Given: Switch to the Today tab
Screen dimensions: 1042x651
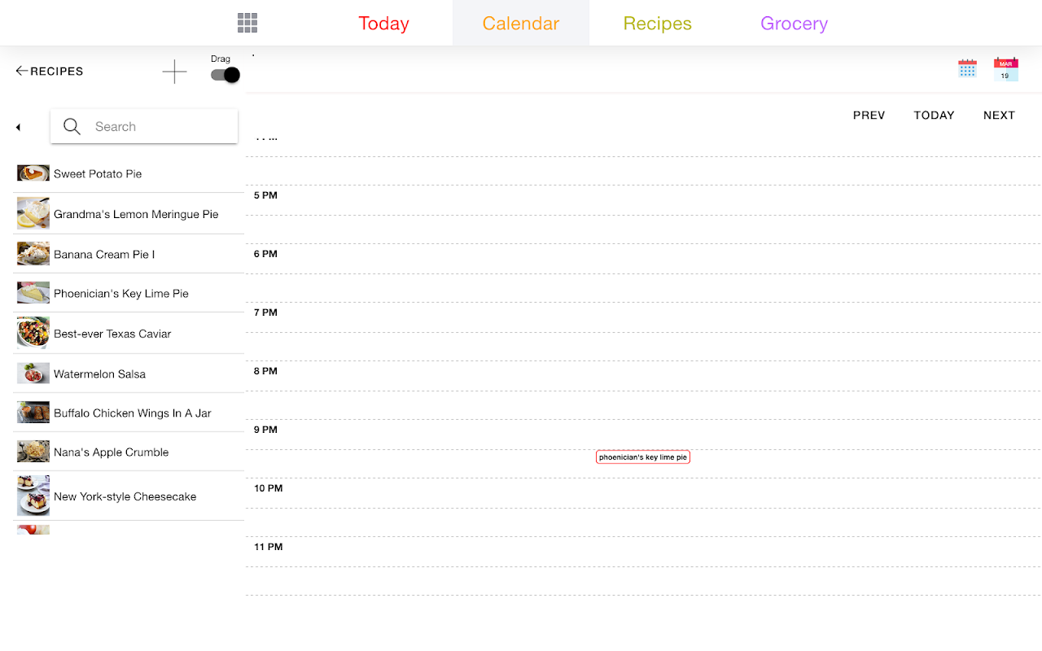Looking at the screenshot, I should click(x=383, y=24).
